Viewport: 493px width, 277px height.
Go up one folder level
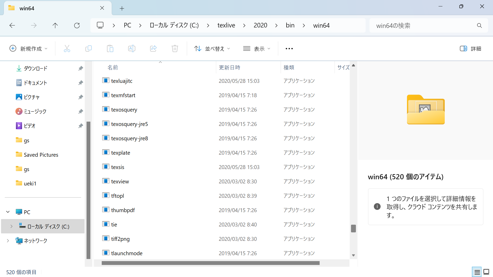(55, 25)
